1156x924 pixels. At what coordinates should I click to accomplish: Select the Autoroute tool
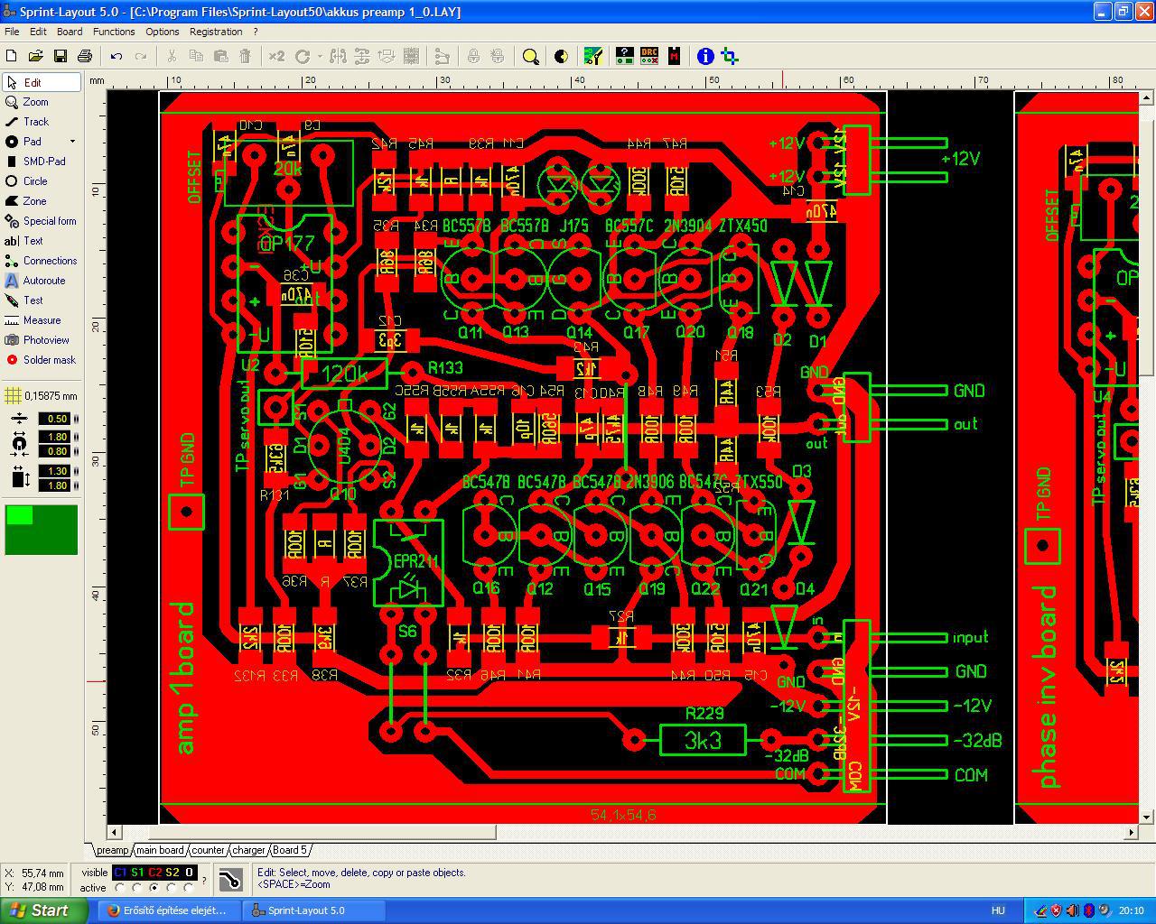[x=42, y=281]
